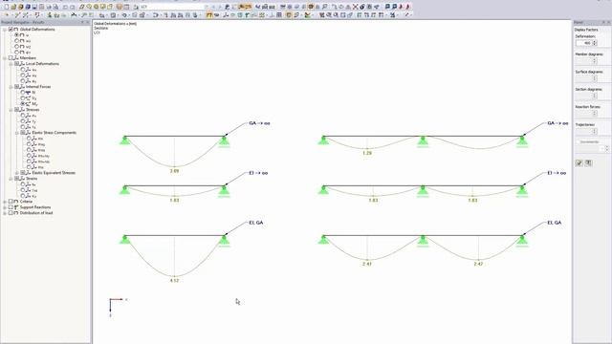Toggle the Stresses checkbox
The height and width of the screenshot is (344, 612).
point(17,110)
